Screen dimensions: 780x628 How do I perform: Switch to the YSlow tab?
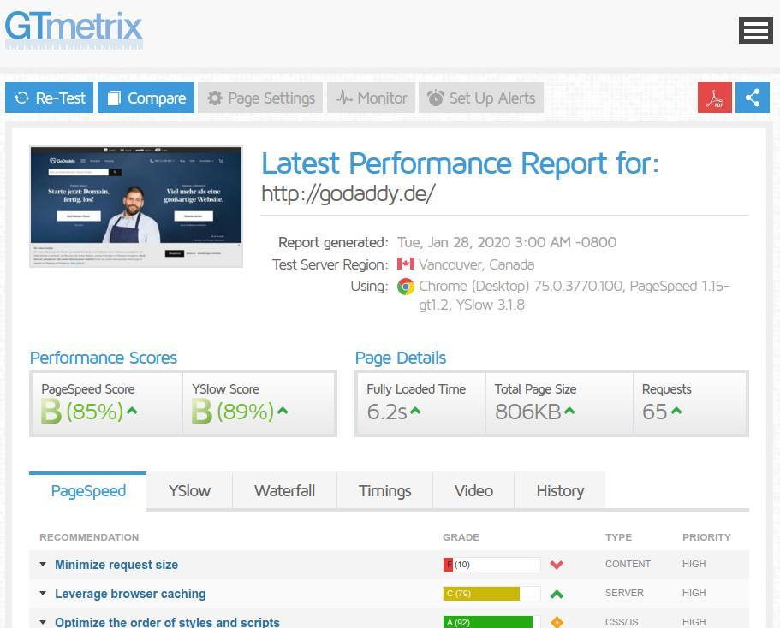tap(189, 491)
